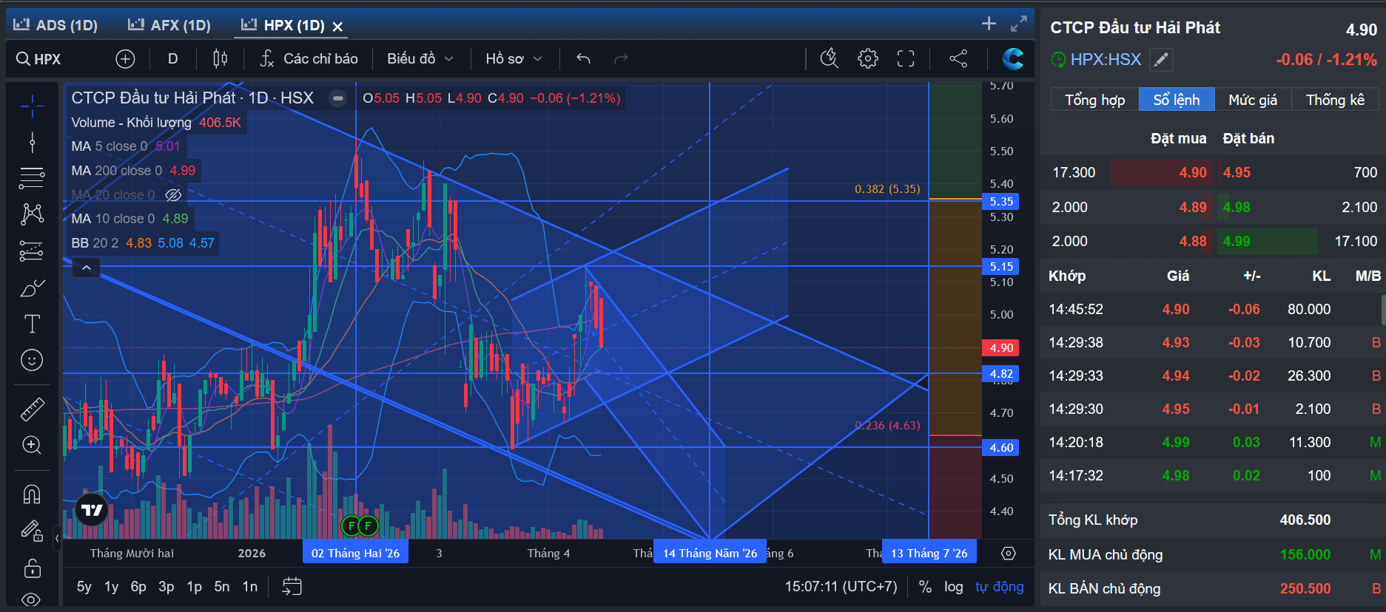Select the 5y time range
The width and height of the screenshot is (1386, 612).
pos(84,586)
